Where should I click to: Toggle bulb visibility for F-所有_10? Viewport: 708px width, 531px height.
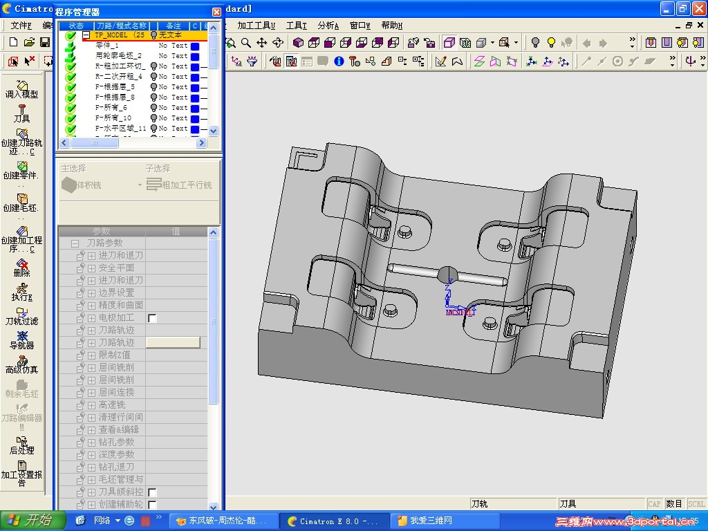153,118
